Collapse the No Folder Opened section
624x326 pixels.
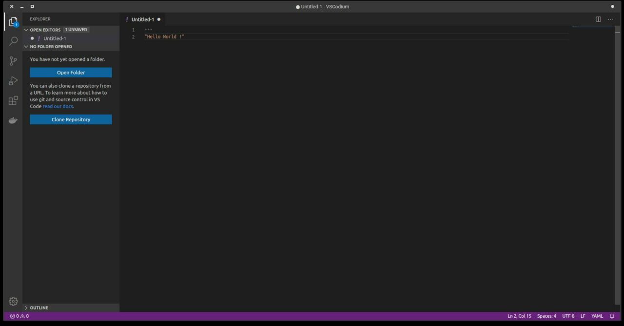click(x=26, y=46)
